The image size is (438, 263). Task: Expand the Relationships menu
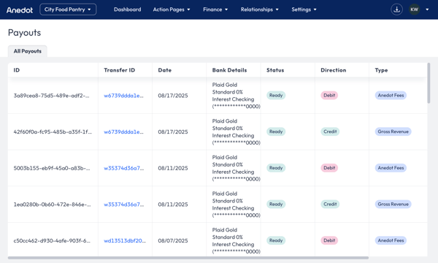(259, 9)
